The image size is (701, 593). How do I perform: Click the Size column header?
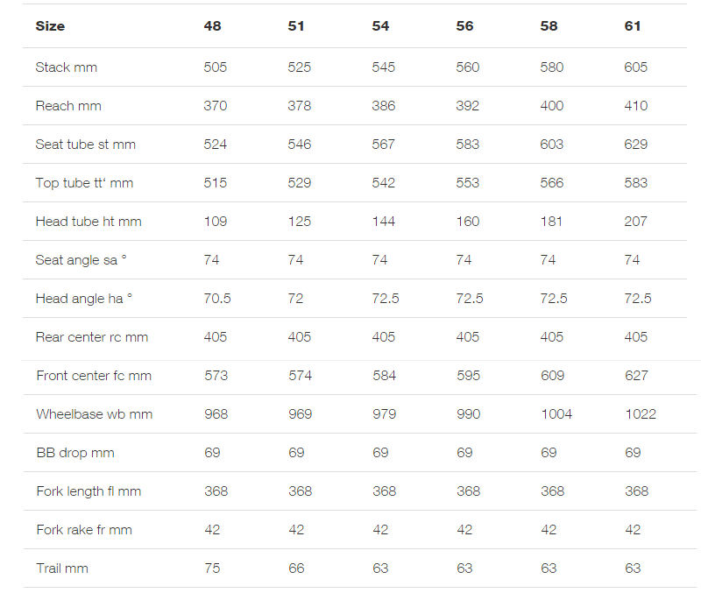pyautogui.click(x=50, y=26)
